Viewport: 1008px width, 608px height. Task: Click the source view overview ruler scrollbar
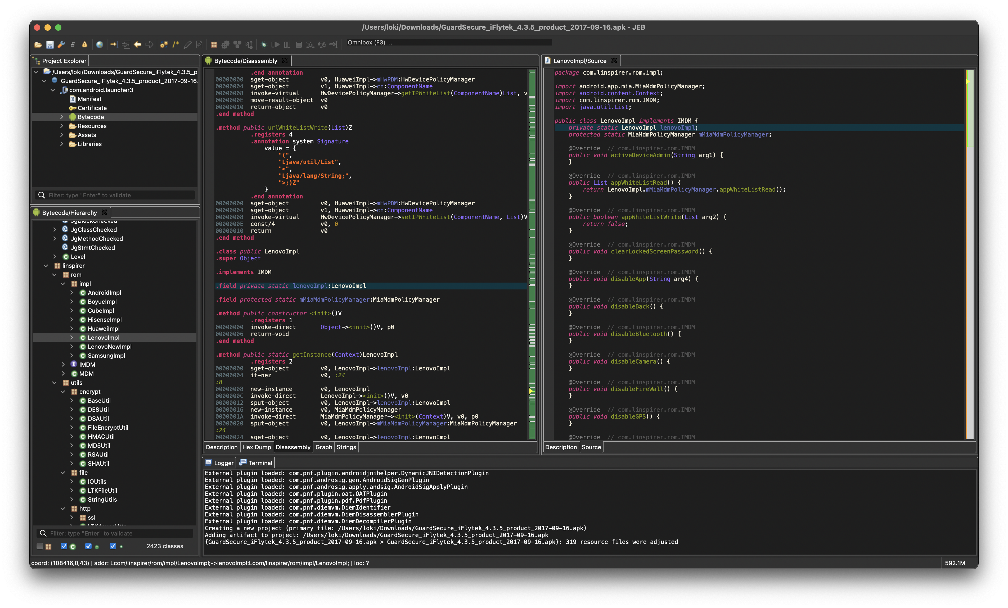point(970,254)
